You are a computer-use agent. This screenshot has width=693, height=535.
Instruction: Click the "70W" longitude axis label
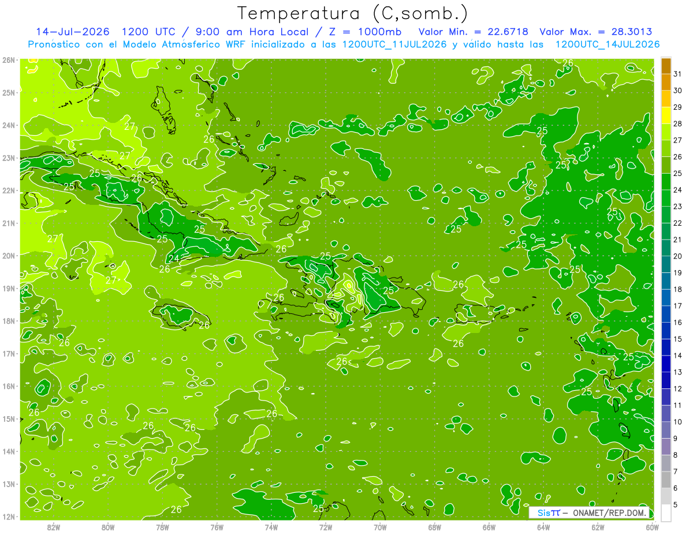380,527
